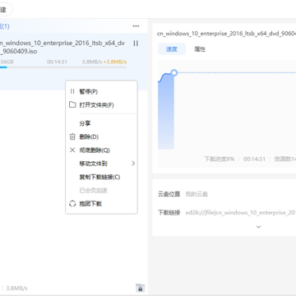Click the download progress bar of the ISO
This screenshot has width=296, height=296.
tap(63, 67)
